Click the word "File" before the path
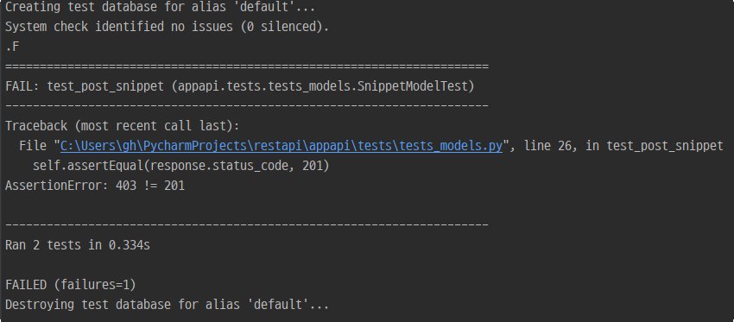Image resolution: width=734 pixels, height=322 pixels. pyautogui.click(x=33, y=146)
